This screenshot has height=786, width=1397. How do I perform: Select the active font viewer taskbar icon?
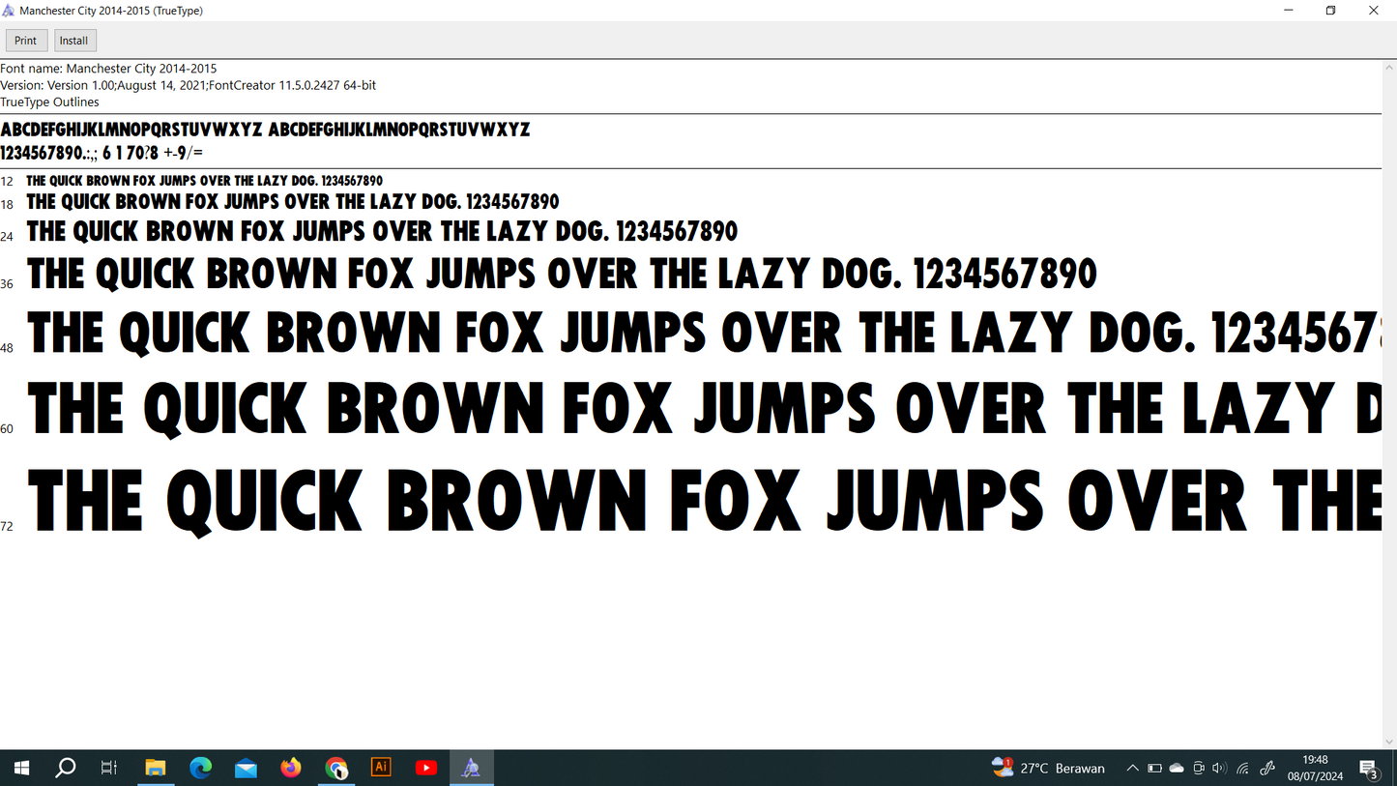(471, 768)
